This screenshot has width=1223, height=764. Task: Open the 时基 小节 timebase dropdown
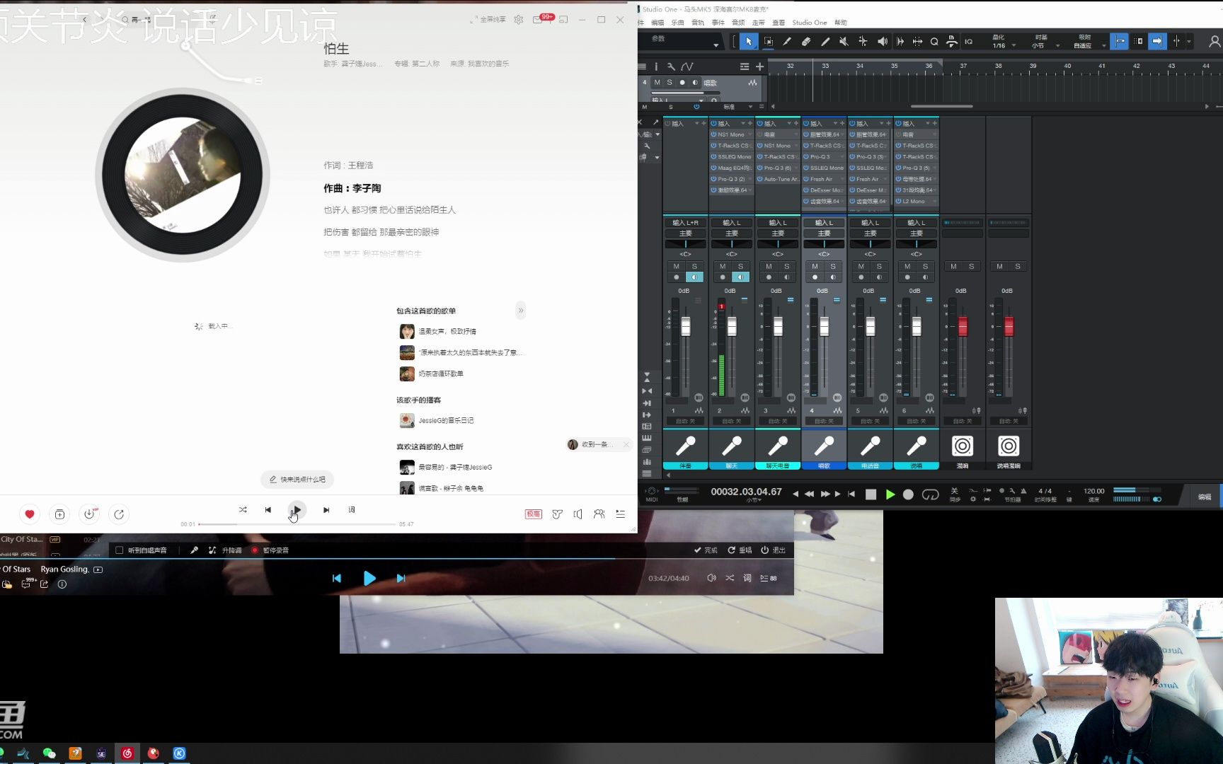pos(1045,42)
